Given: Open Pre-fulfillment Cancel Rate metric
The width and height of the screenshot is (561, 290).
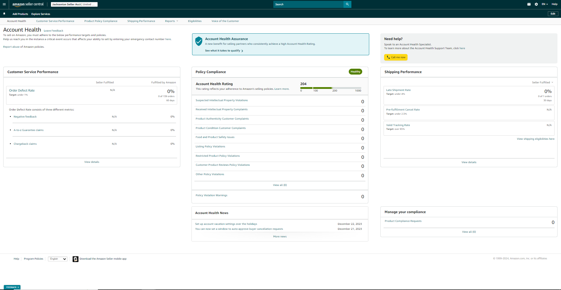Looking at the screenshot, I should tap(403, 110).
